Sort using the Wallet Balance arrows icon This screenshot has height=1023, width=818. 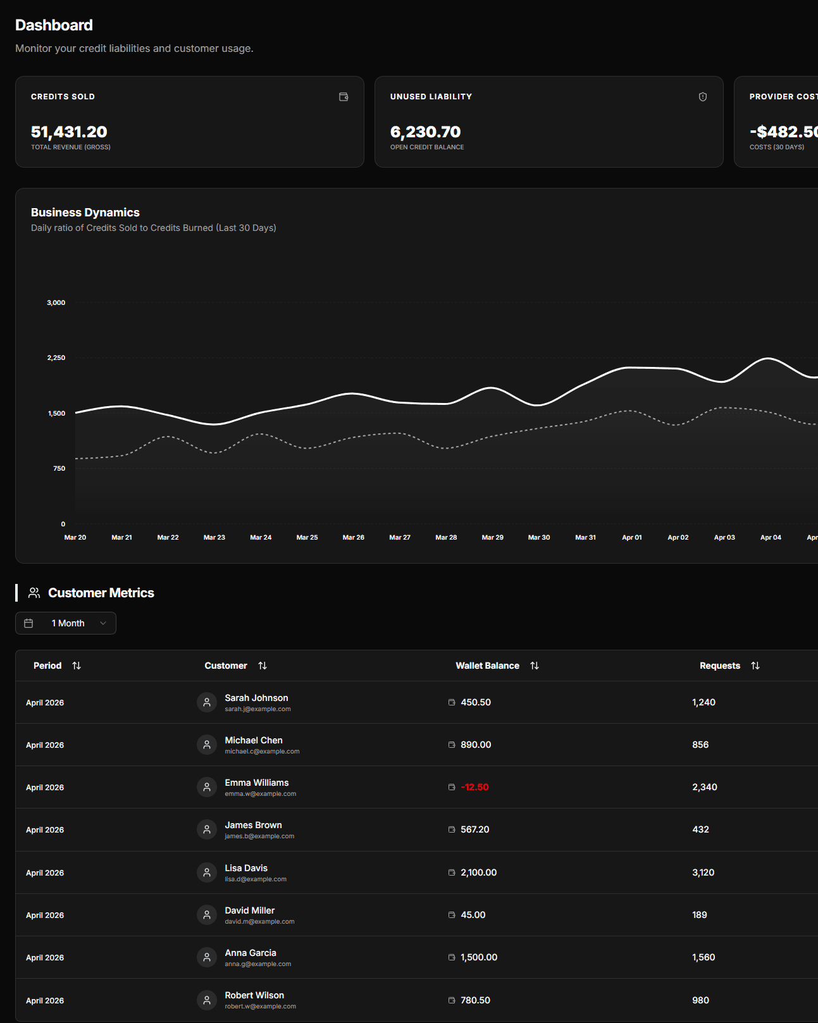(x=535, y=666)
